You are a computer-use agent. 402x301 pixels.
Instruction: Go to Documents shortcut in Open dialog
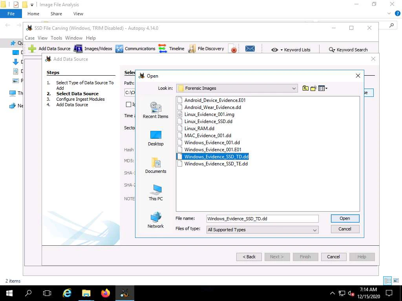pos(155,166)
